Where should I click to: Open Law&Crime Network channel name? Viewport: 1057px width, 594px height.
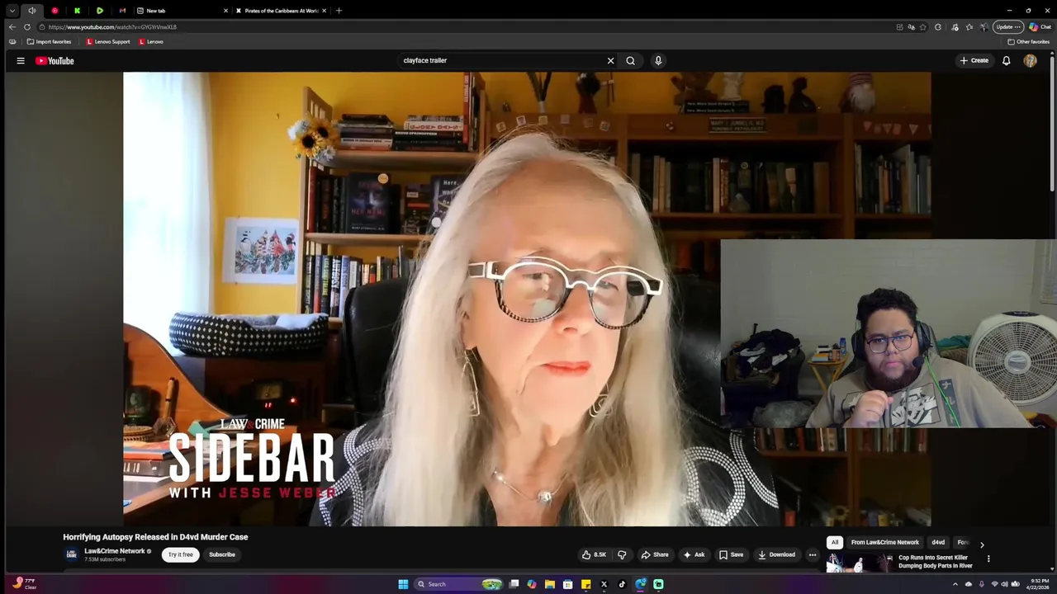pyautogui.click(x=115, y=551)
